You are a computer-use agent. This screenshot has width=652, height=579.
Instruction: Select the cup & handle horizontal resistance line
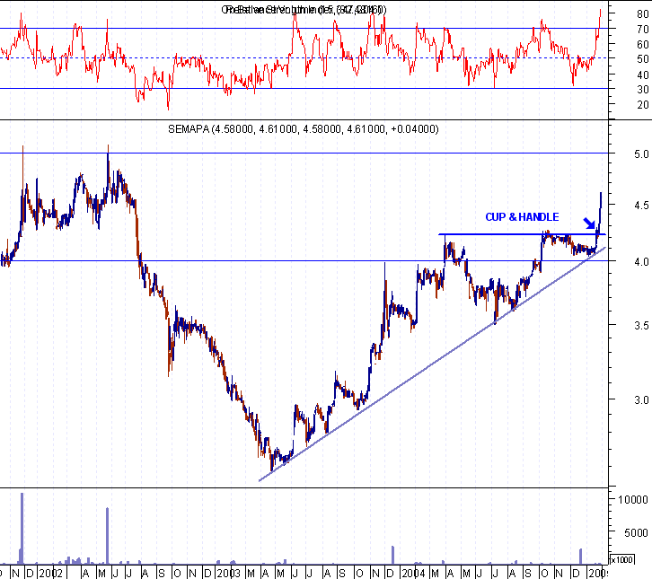522,234
